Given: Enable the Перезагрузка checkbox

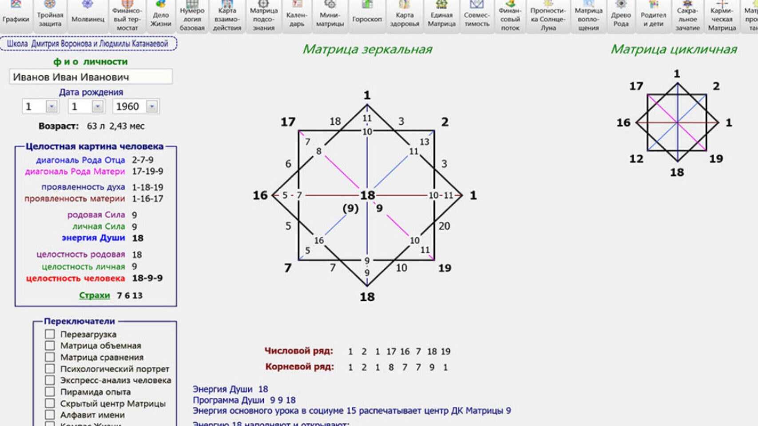Looking at the screenshot, I should point(50,334).
